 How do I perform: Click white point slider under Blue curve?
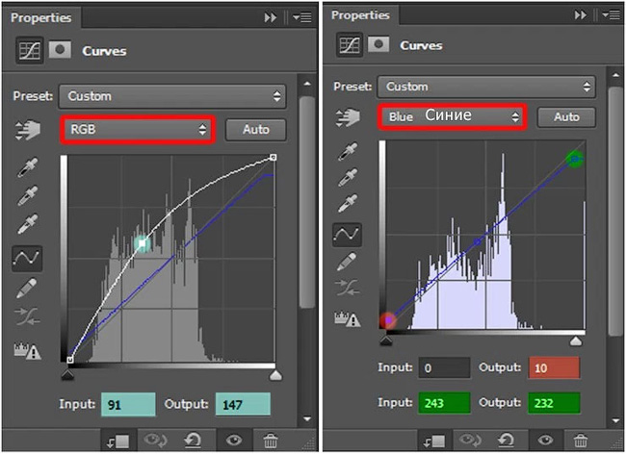[576, 340]
